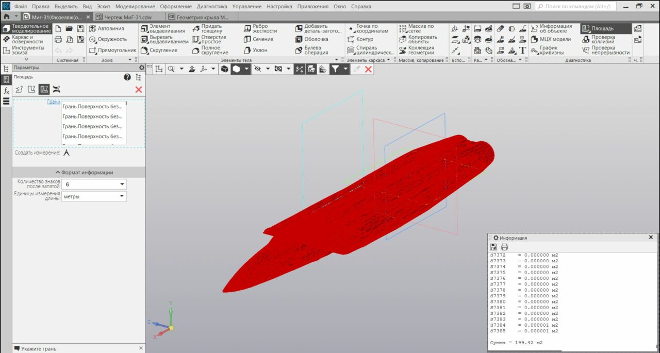Choose Элемент выдавливания extrude command

pyautogui.click(x=162, y=28)
